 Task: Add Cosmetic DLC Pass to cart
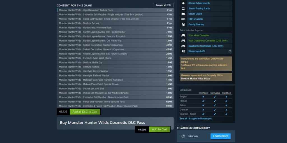pyautogui.click(x=159, y=130)
